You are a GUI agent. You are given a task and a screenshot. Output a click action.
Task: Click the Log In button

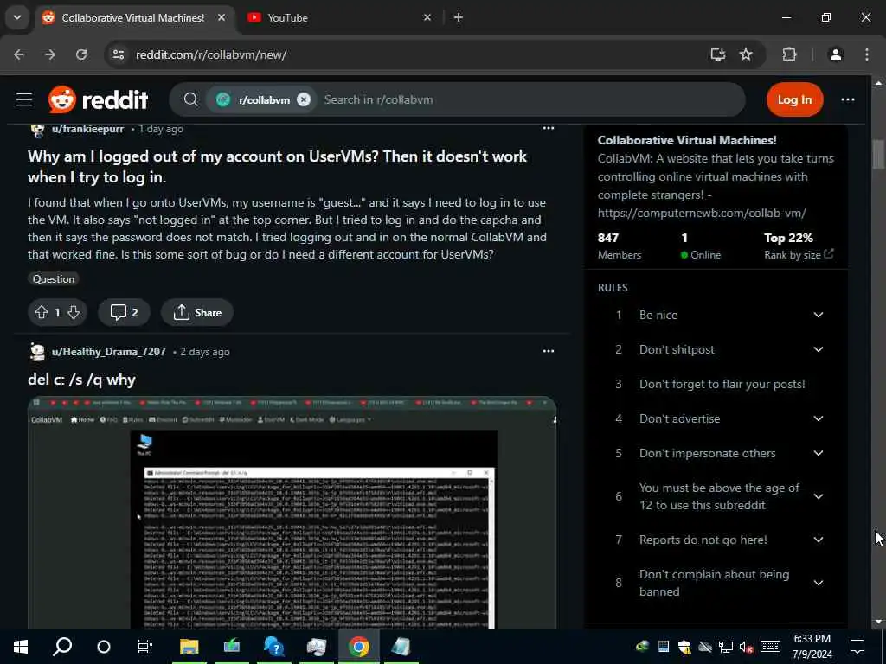(794, 100)
